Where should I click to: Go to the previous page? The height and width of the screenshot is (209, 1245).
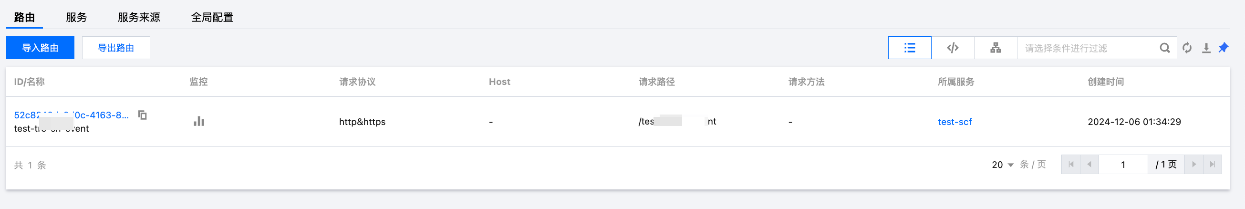1089,165
